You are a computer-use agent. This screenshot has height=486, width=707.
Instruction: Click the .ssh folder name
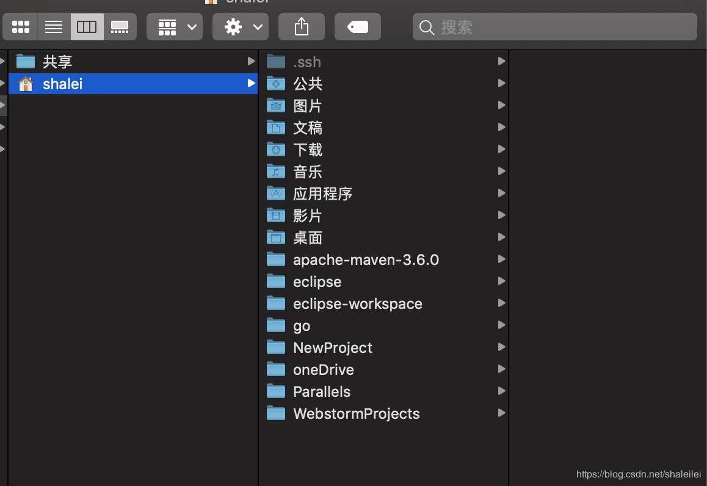(x=307, y=62)
